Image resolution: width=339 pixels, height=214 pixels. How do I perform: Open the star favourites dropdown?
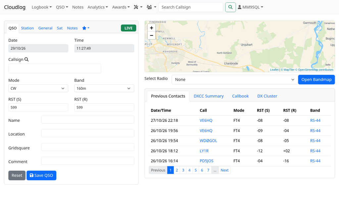click(86, 28)
